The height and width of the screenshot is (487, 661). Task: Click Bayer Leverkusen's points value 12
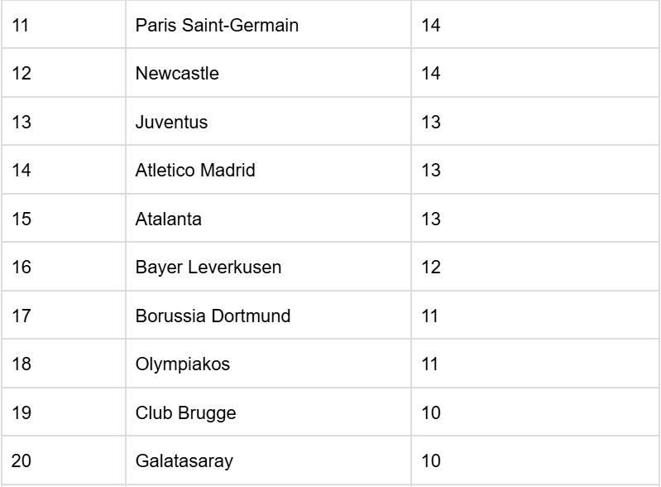pyautogui.click(x=431, y=268)
